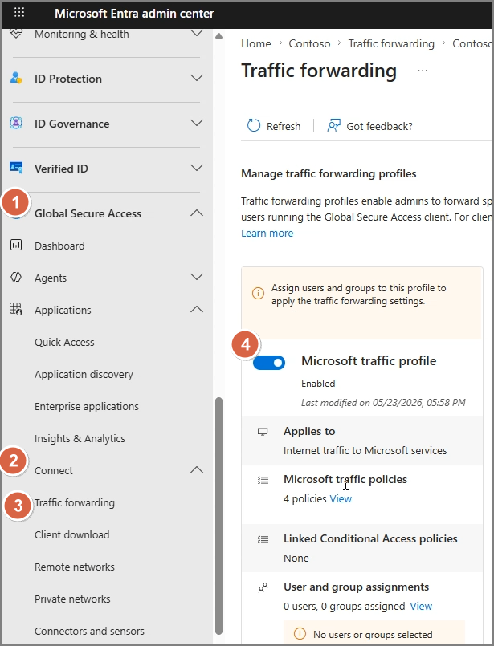Expand the Verified ID chevron
Viewport: 494px width, 646px height.
click(x=197, y=167)
